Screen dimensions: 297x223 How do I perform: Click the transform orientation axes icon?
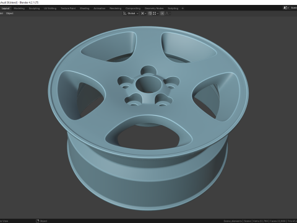click(x=124, y=14)
